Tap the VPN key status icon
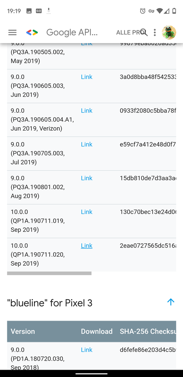This screenshot has height=377, width=183. pos(151,11)
